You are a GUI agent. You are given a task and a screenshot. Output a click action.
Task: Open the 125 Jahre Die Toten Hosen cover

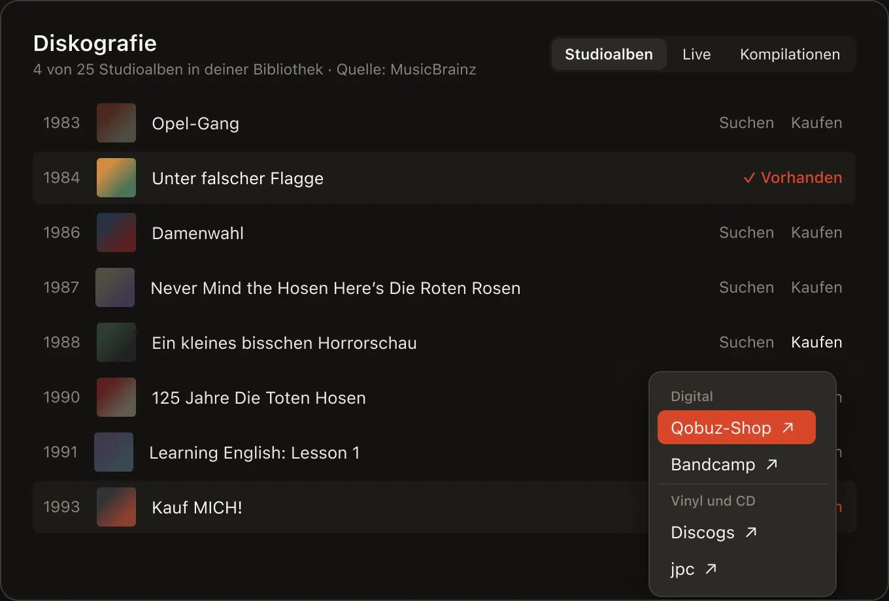click(116, 397)
